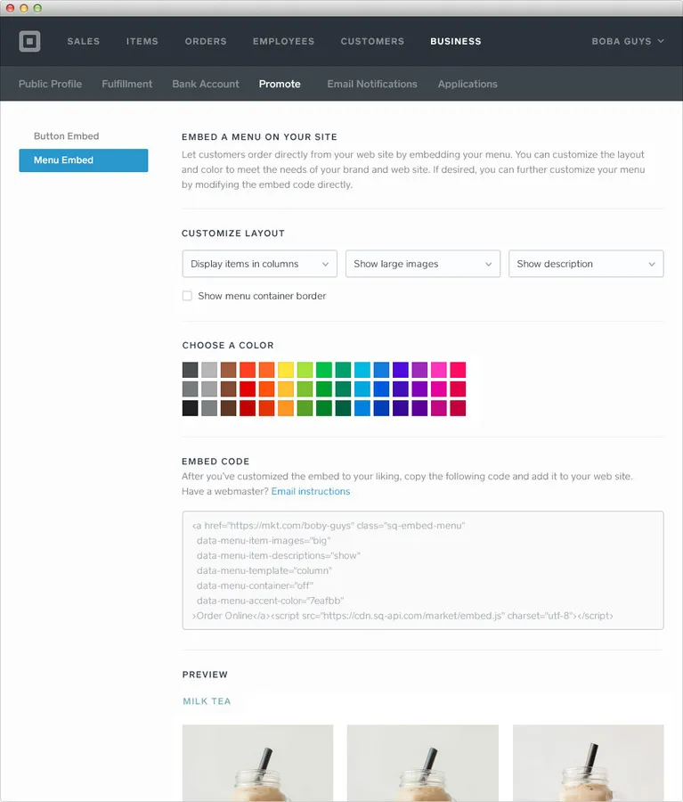This screenshot has width=683, height=802.
Task: Click the Menu Embed sidebar button
Action: (x=84, y=160)
